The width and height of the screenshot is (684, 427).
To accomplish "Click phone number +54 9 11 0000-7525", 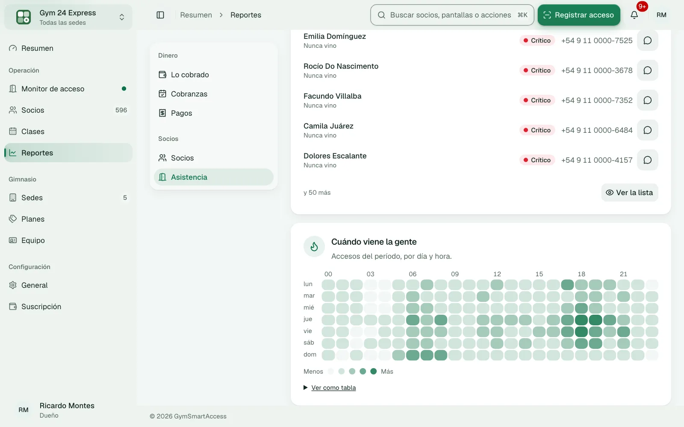I will point(597,41).
